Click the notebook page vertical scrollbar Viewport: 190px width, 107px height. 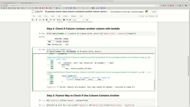(188, 66)
